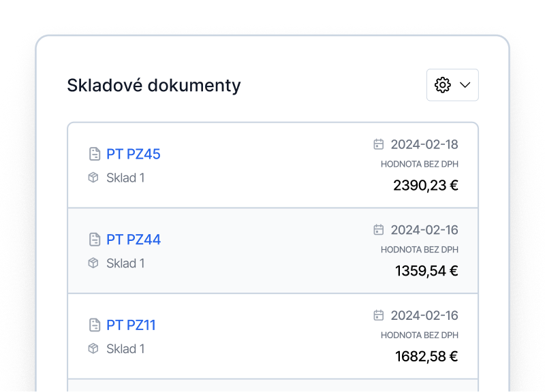Click Sklad 1 label under PT PZ44
Screen dimensions: 545x392
pos(125,263)
